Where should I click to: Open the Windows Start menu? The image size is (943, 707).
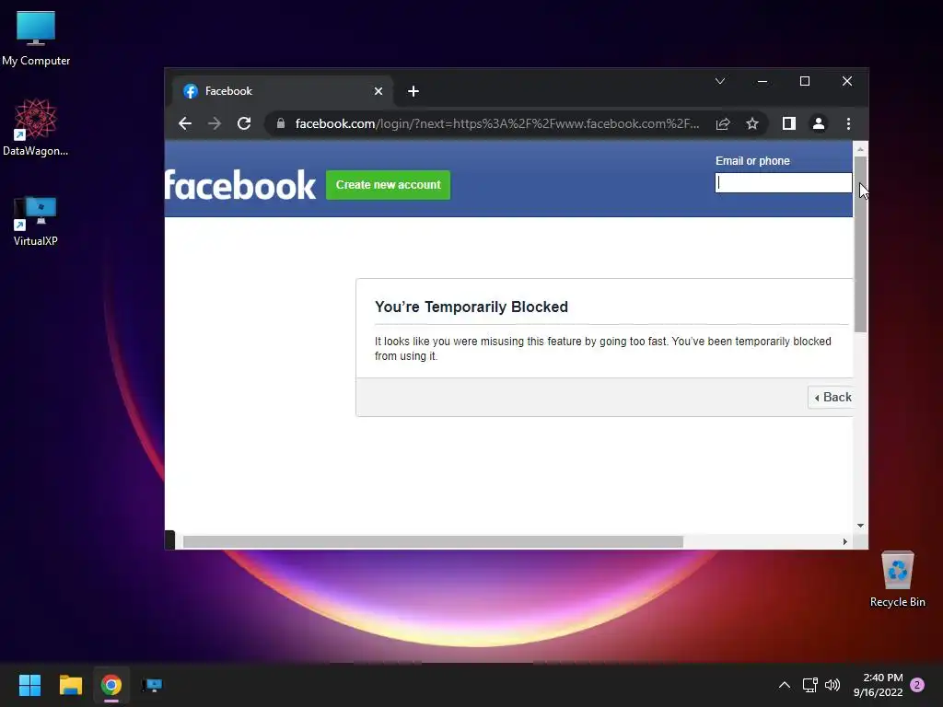[30, 685]
